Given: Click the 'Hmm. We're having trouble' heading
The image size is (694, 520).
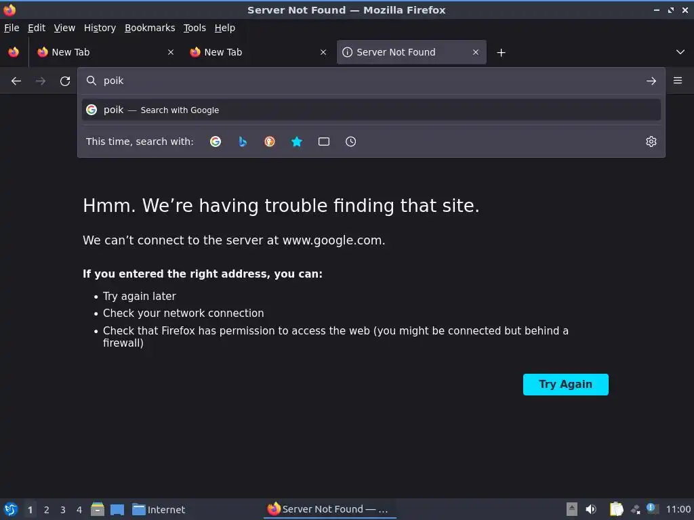Looking at the screenshot, I should pos(281,206).
